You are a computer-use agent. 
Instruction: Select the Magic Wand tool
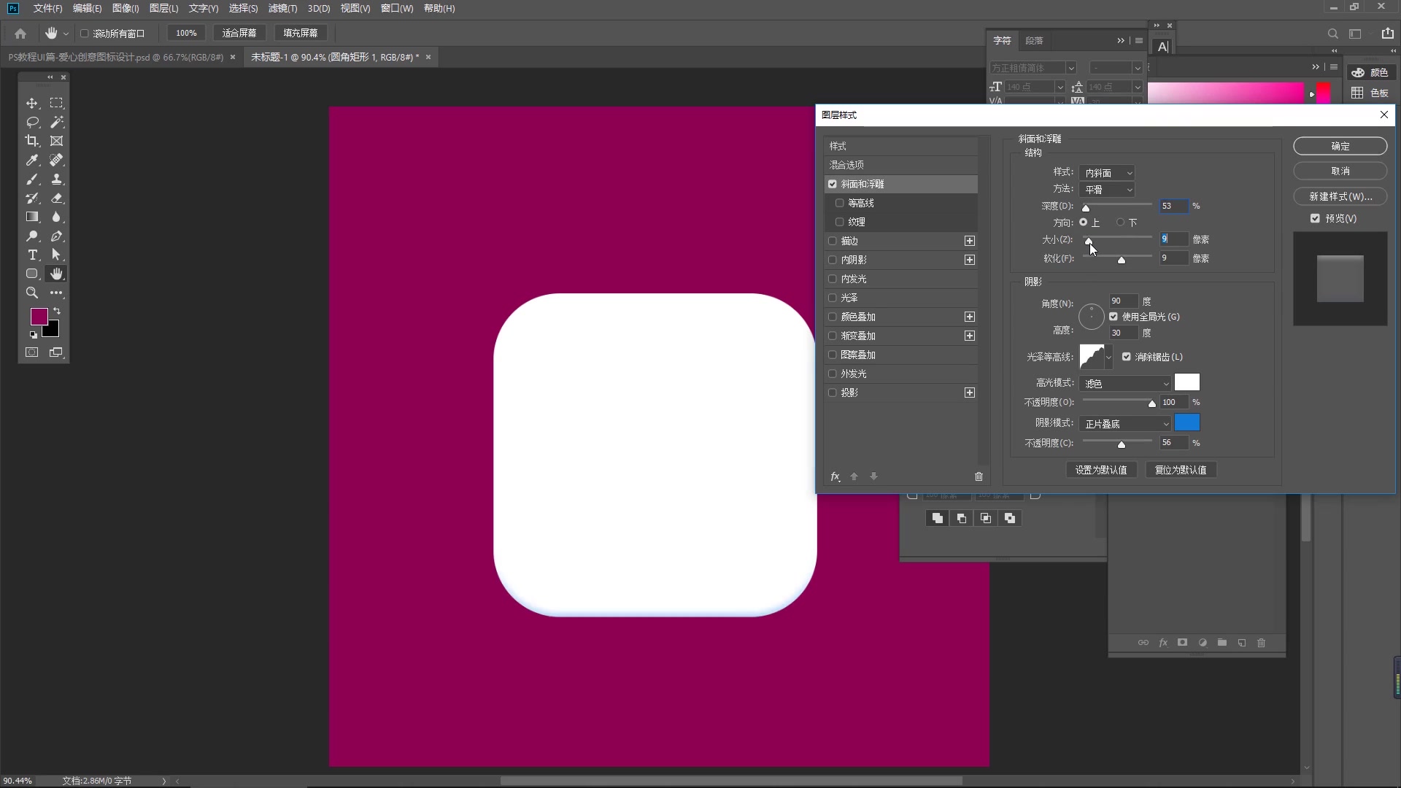(x=56, y=122)
